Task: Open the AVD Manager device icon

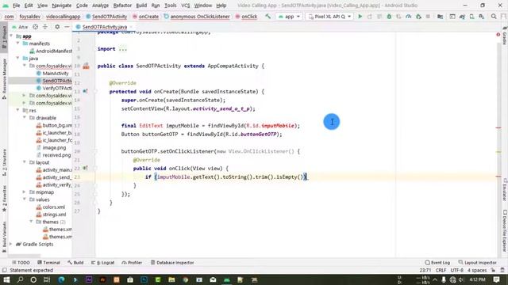Action: tap(471, 17)
